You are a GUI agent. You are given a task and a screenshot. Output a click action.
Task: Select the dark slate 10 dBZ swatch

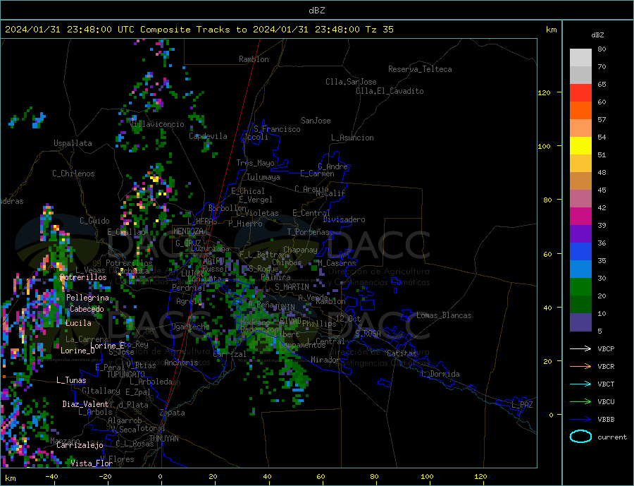tap(580, 322)
